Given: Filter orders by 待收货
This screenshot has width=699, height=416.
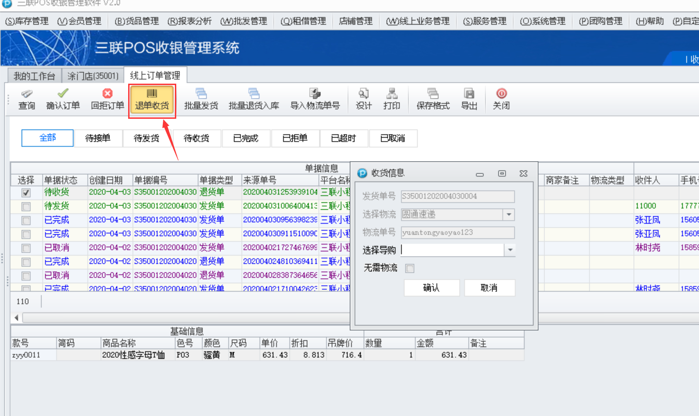Looking at the screenshot, I should 196,138.
